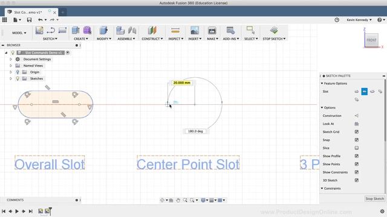Image resolution: width=387 pixels, height=217 pixels.
Task: Choose the Three Point Arc Slot icon
Action: click(x=372, y=92)
